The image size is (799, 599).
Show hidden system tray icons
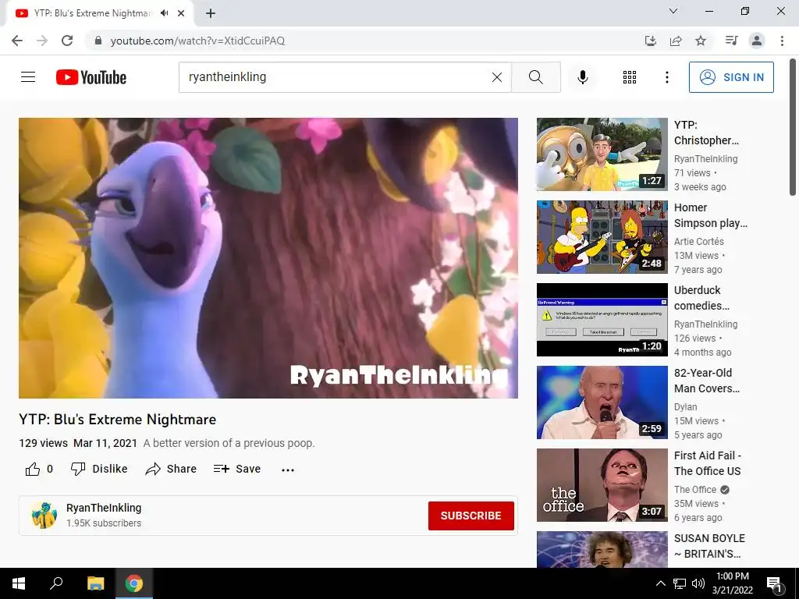coord(660,583)
